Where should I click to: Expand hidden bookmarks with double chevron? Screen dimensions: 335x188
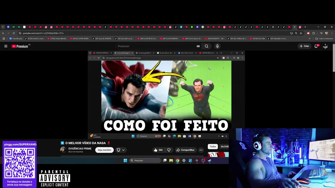tap(310, 39)
